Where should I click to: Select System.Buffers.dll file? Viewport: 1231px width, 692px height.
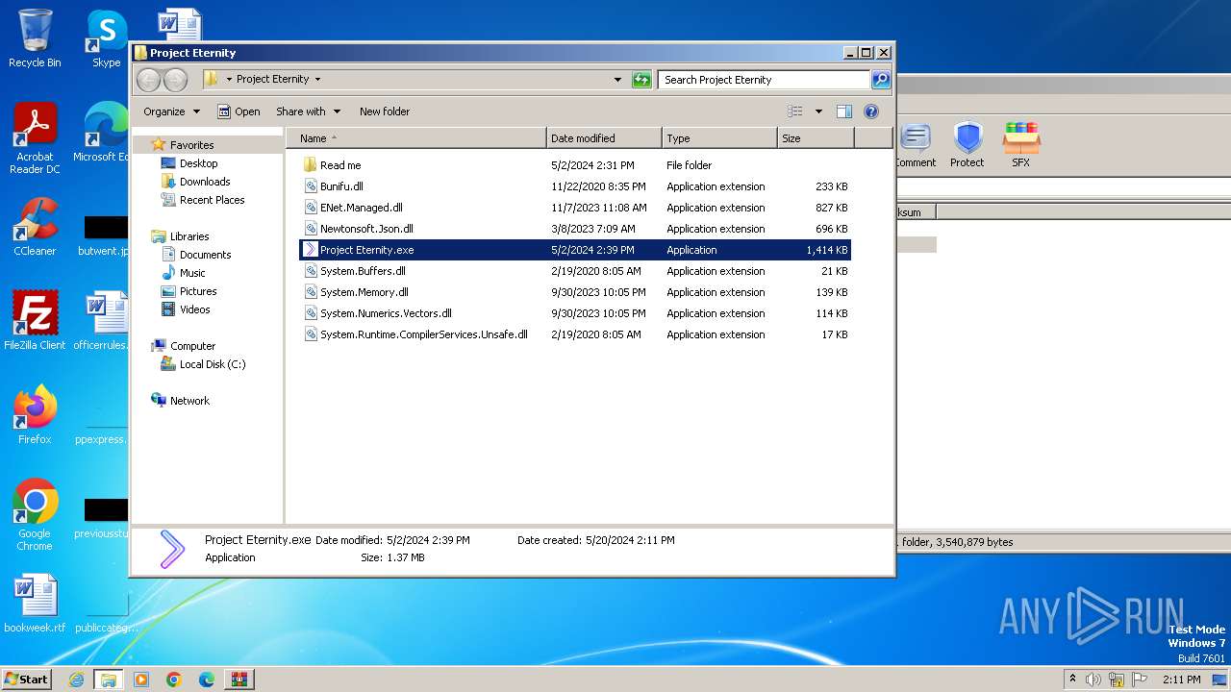point(575,271)
